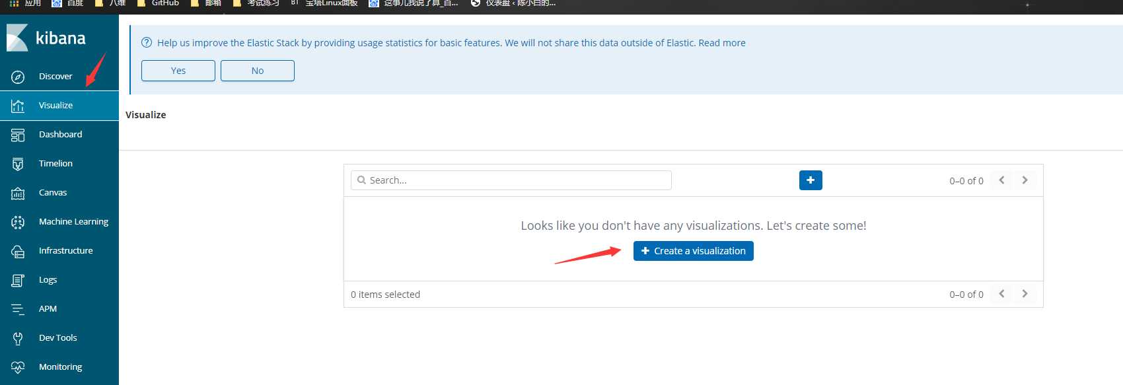1123x385 pixels.
Task: Go to next page using top chevron
Action: [1025, 180]
